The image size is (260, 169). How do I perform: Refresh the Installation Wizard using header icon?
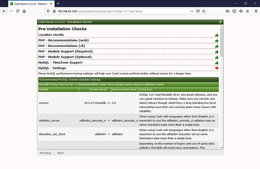pyautogui.click(x=220, y=22)
